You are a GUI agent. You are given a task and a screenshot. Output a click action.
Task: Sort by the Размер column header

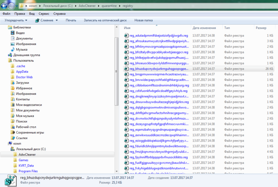click(x=261, y=28)
